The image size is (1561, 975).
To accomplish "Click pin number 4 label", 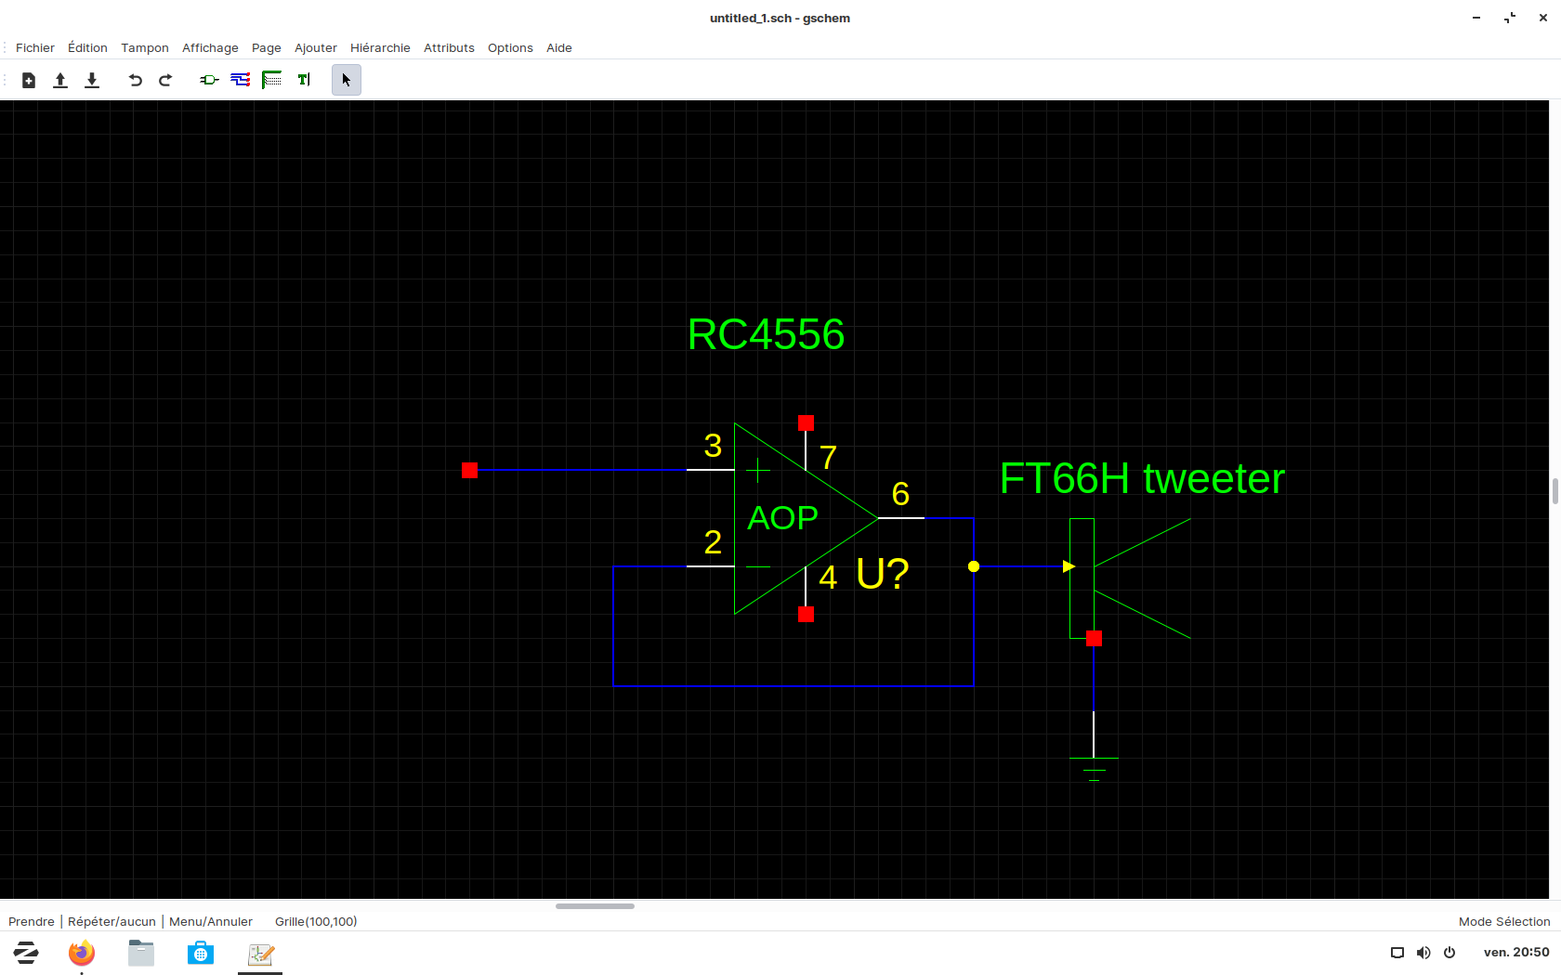I will pos(828,578).
